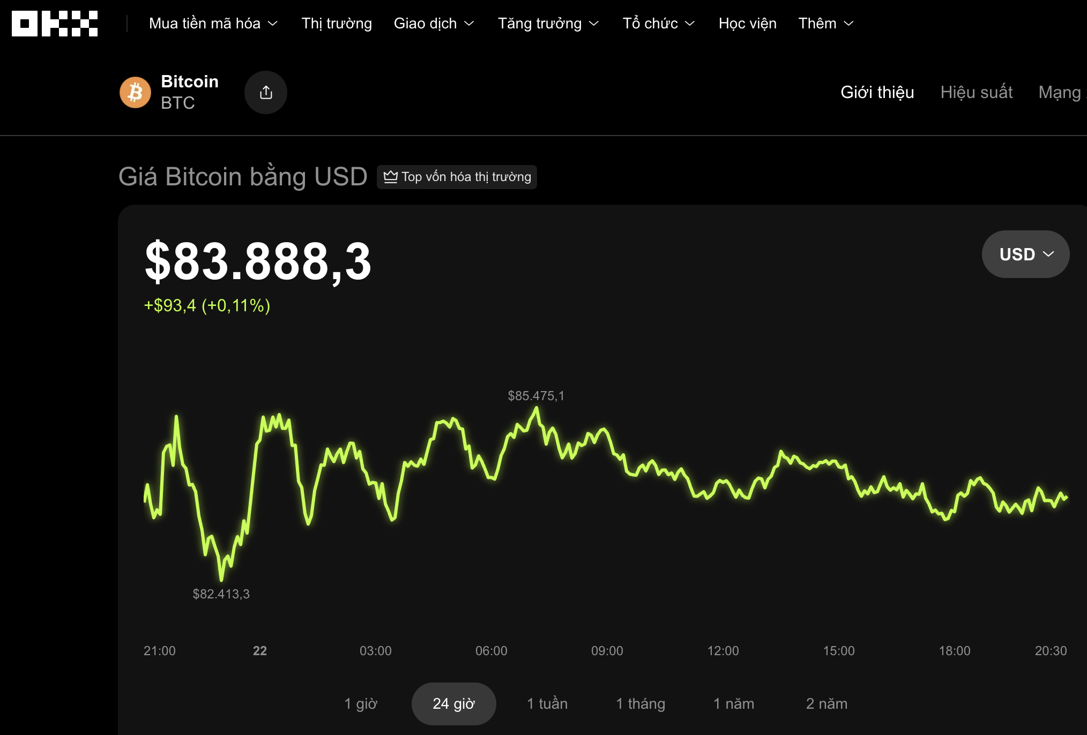This screenshot has height=735, width=1087.
Task: Open the "Thêm" dropdown menu
Action: coord(825,24)
